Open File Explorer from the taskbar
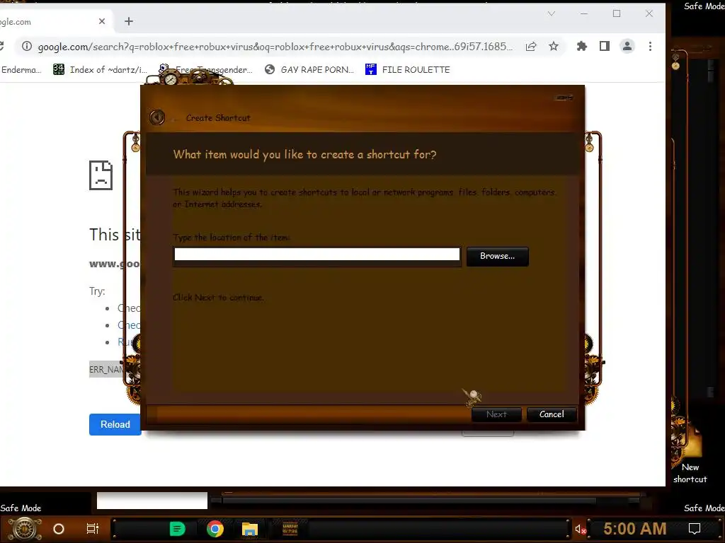The image size is (725, 543). (x=250, y=529)
